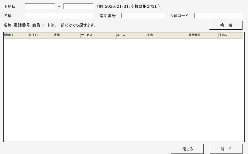Sort by ルーム column header
This screenshot has width=248, height=154.
pos(132,35)
